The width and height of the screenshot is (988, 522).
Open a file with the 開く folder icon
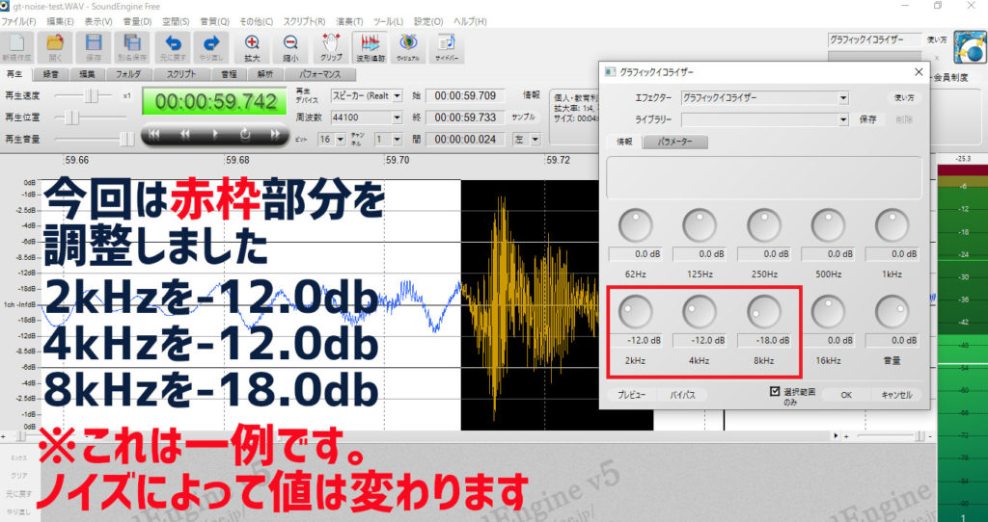(x=55, y=47)
